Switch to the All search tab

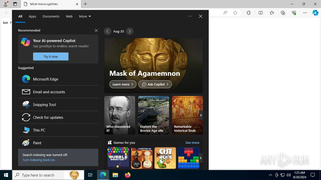(x=20, y=16)
